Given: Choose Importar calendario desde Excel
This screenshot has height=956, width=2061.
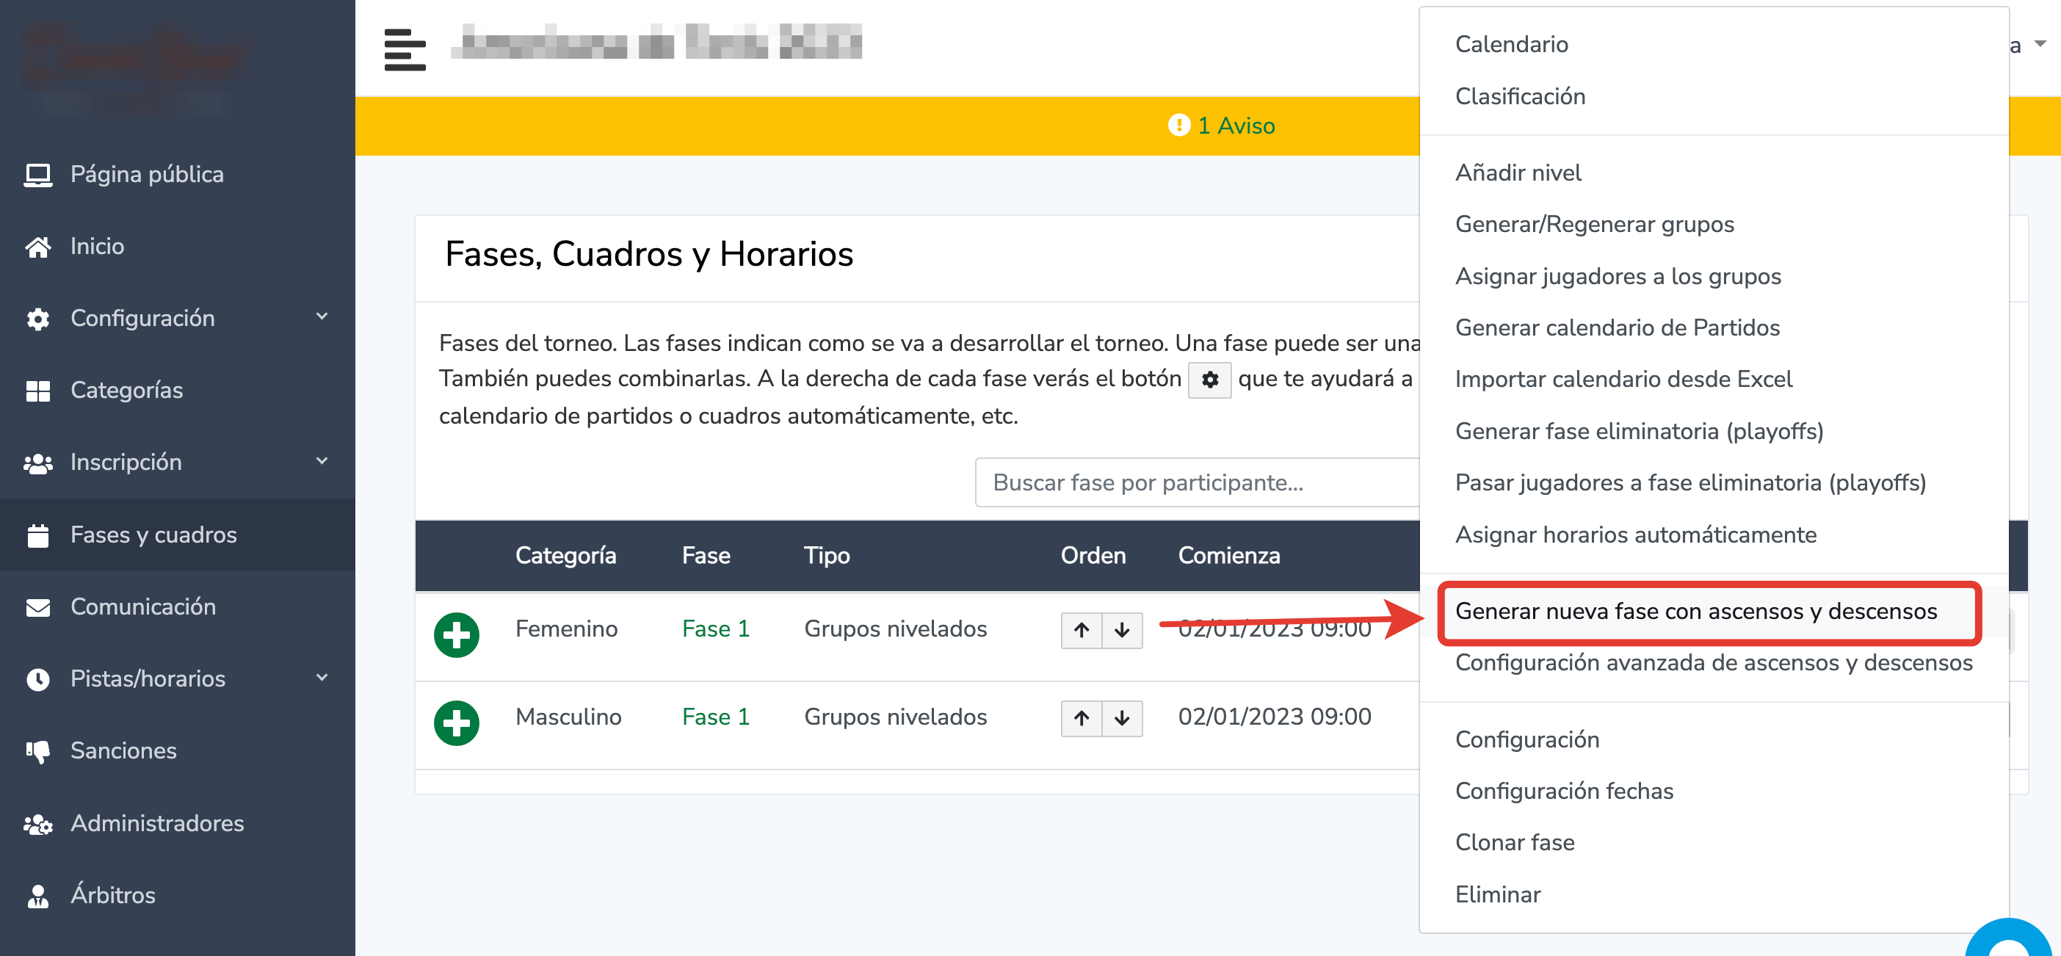Looking at the screenshot, I should click(x=1623, y=379).
